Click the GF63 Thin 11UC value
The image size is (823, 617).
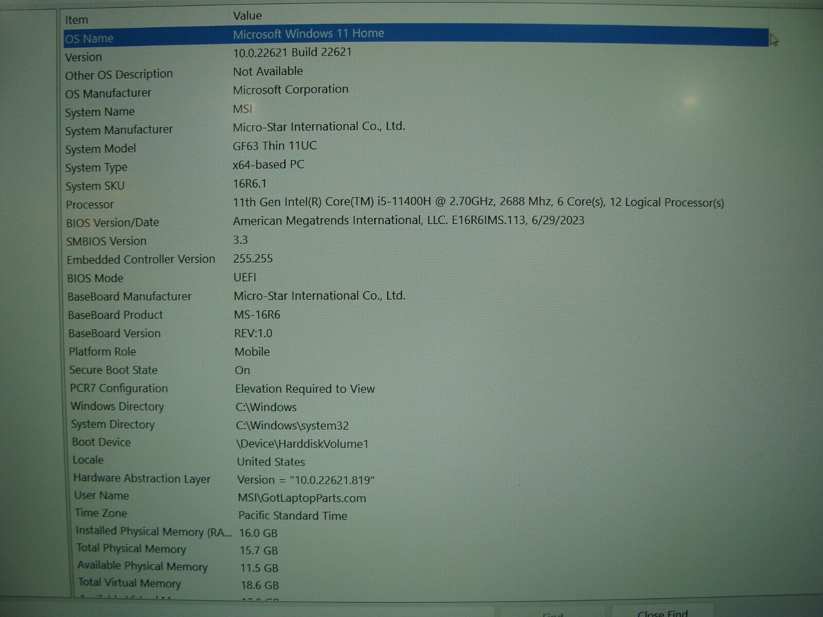point(275,146)
